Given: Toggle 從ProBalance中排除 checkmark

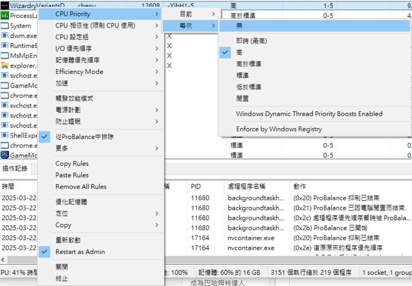Looking at the screenshot, I should tap(44, 137).
